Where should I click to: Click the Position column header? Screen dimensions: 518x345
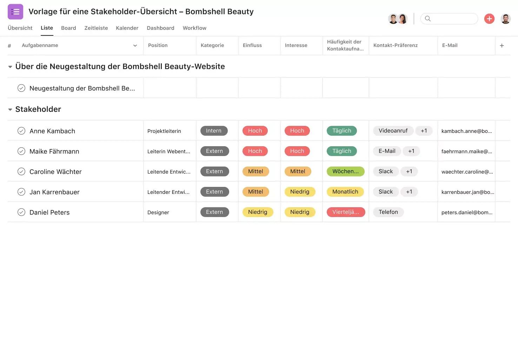coord(158,45)
